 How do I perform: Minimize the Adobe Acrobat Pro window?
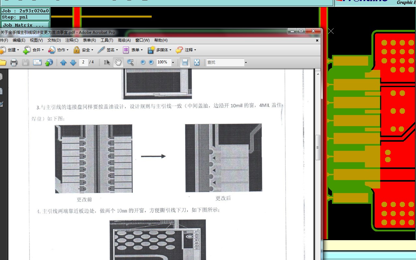point(292,31)
